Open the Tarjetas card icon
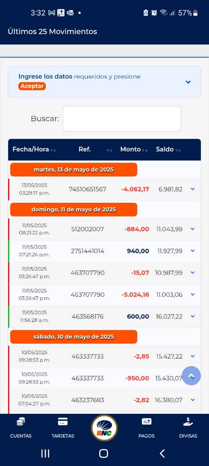This screenshot has height=466, width=209. 63,422
